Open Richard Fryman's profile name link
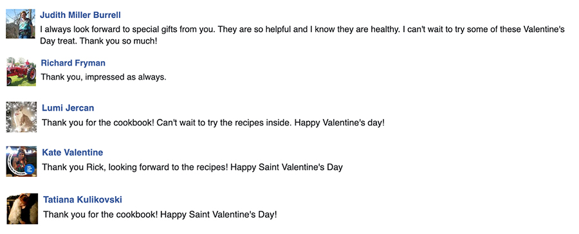Image resolution: width=579 pixels, height=234 pixels. click(x=73, y=63)
